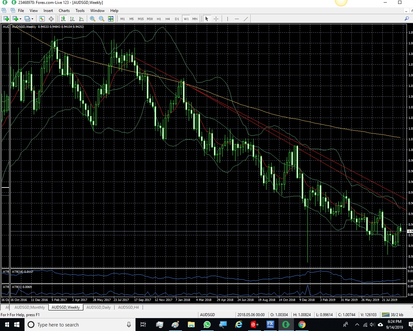This screenshot has width=413, height=331.
Task: Switch to the AUDSGD,Monthly chart tab
Action: coord(30,307)
